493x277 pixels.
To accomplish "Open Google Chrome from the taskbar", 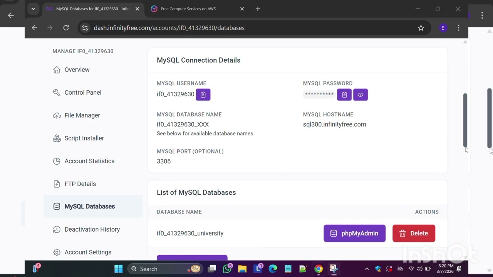I will pyautogui.click(x=318, y=269).
